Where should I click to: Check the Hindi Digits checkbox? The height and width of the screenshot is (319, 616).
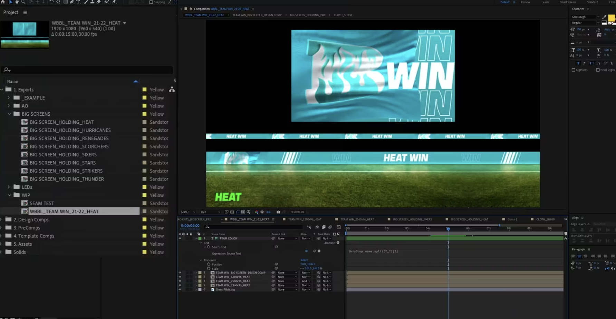(x=598, y=70)
